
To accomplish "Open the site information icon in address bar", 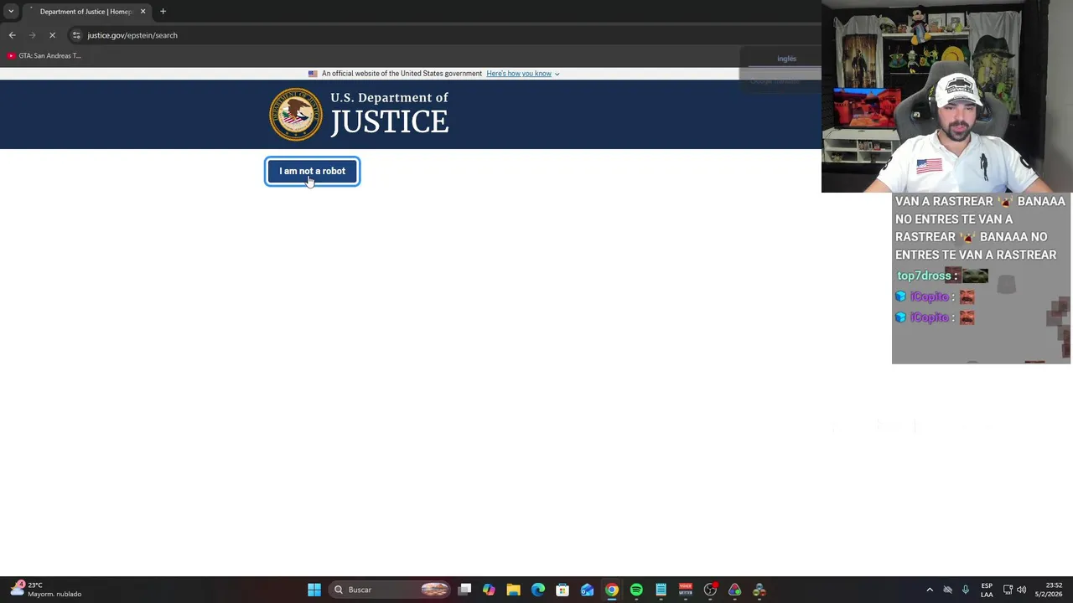I will tap(76, 35).
